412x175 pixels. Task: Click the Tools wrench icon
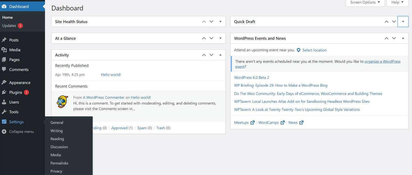(x=4, y=112)
